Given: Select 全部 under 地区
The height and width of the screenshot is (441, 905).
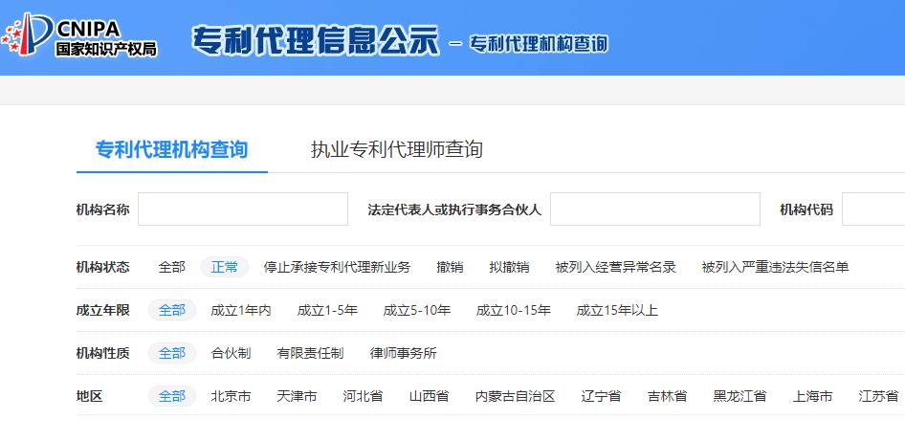Looking at the screenshot, I should pos(172,397).
